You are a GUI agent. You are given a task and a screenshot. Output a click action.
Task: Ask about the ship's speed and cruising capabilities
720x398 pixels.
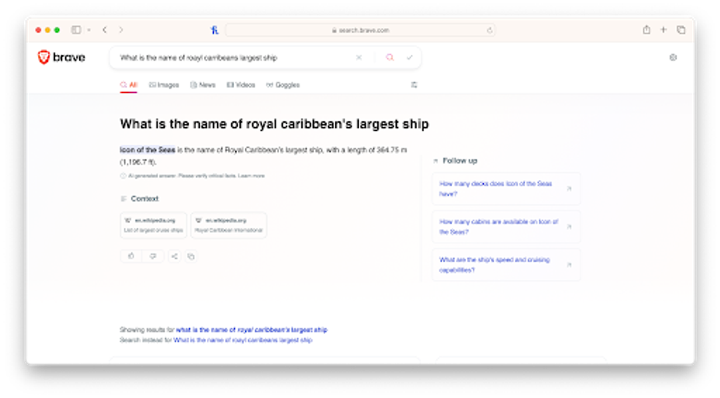[506, 265]
